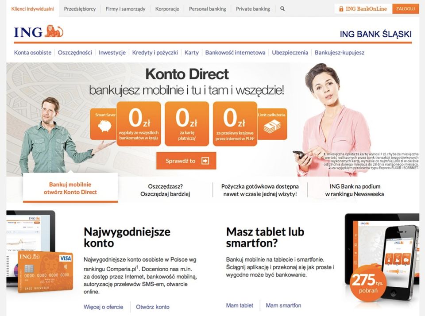This screenshot has width=425, height=316.
Task: Click the ING lion logo
Action: [54, 31]
